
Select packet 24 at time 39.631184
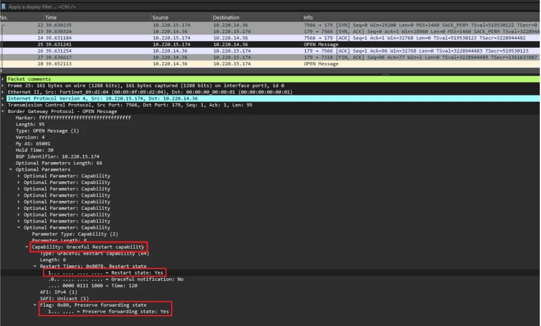(270, 38)
